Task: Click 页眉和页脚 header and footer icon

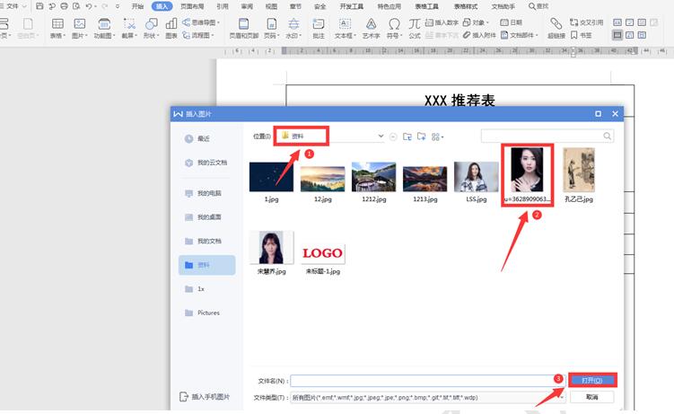Action: coord(244,29)
